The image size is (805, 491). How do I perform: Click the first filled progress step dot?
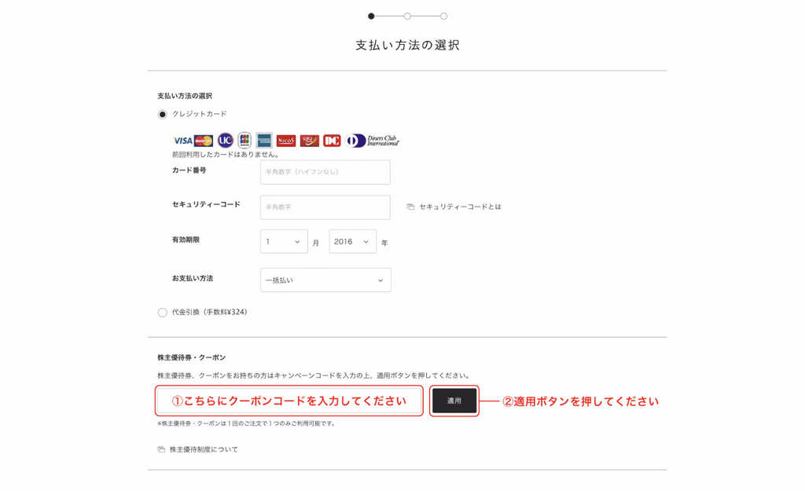tap(371, 16)
